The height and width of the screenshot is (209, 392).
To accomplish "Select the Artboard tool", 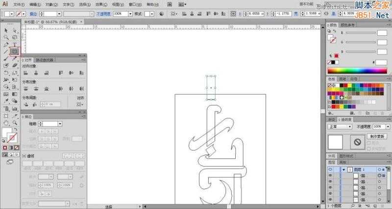I will coord(6,116).
